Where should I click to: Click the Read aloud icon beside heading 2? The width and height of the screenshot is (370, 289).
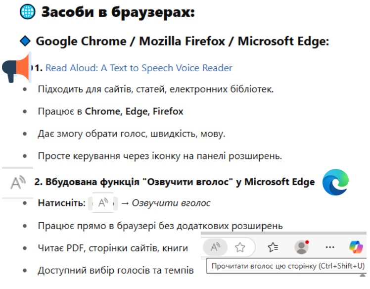(18, 183)
